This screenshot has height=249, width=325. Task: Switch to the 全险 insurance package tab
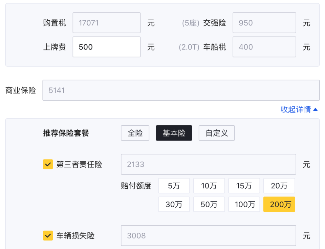click(135, 133)
